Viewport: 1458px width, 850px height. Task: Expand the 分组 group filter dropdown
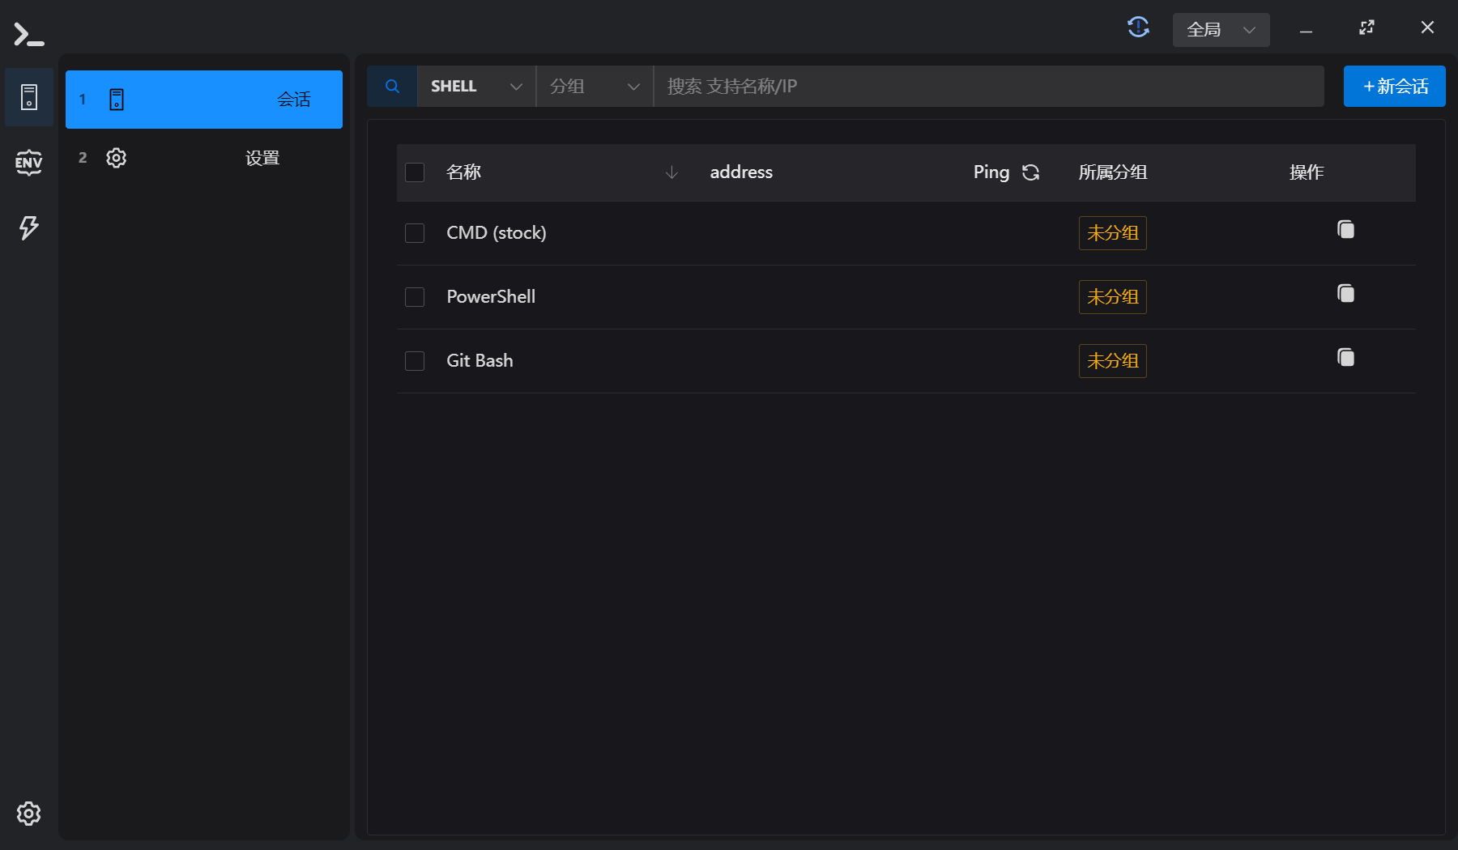[x=595, y=87]
